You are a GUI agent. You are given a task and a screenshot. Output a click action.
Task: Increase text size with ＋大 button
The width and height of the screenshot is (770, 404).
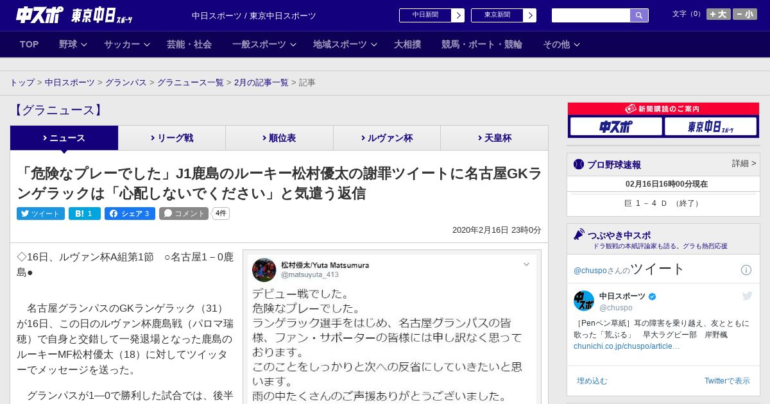pos(718,14)
